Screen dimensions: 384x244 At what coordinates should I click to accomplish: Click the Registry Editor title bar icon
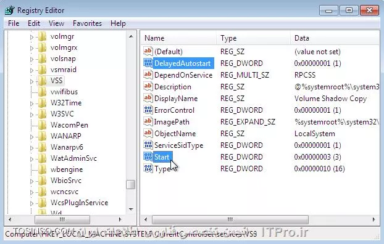tap(10, 10)
